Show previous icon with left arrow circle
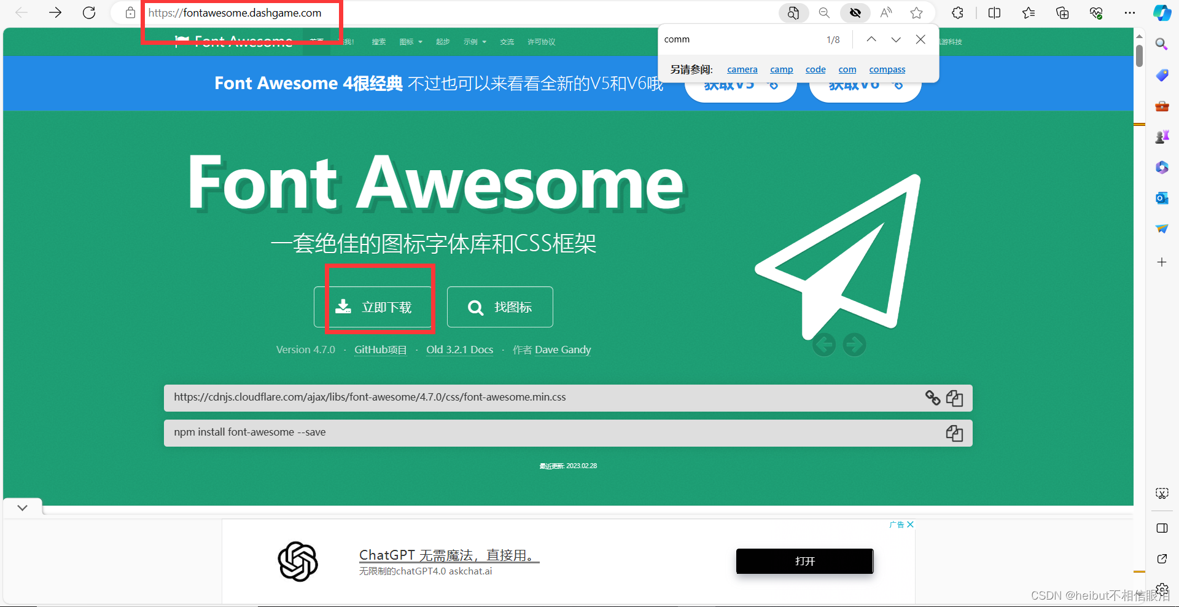Screen dimensions: 1179x607 [x=824, y=345]
